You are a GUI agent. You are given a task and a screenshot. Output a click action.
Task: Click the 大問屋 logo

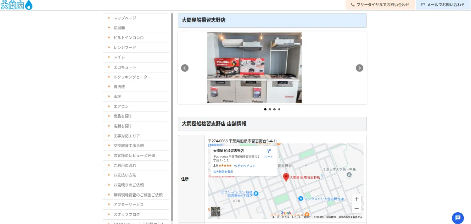(17, 5)
